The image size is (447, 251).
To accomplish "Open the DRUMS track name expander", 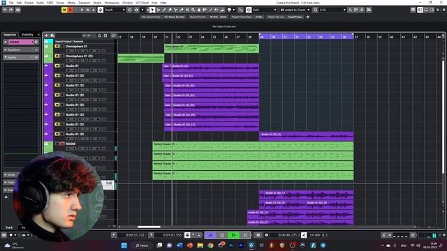I will [x=6, y=42].
